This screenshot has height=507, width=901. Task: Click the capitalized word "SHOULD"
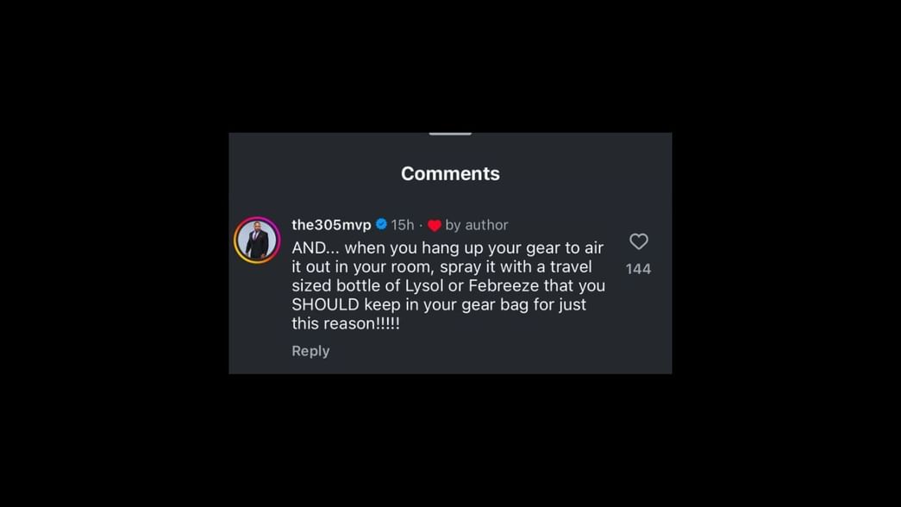pos(325,304)
